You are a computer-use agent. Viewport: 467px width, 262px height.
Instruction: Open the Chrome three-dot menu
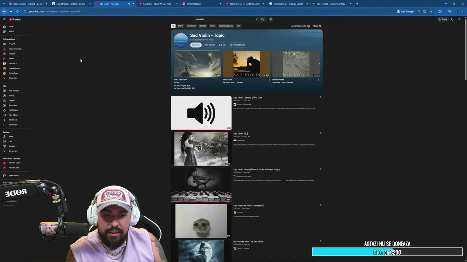coord(462,11)
